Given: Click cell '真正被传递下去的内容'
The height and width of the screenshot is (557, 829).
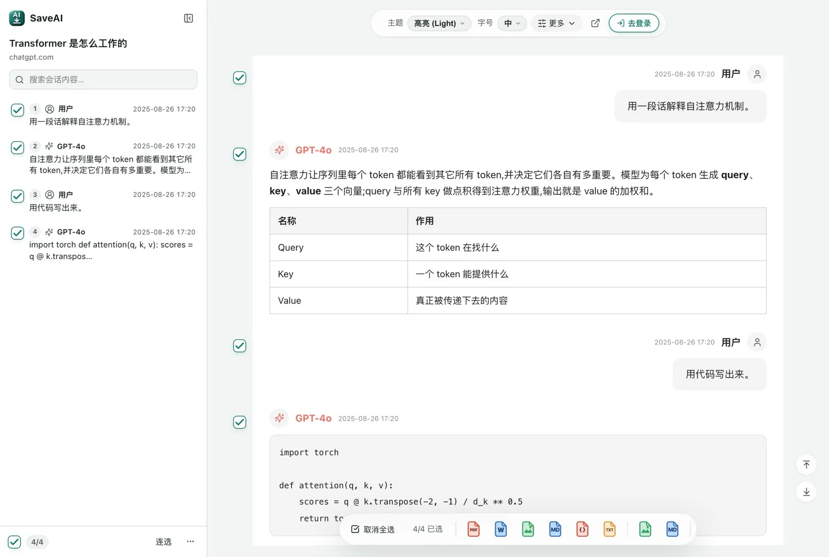Looking at the screenshot, I should 587,301.
